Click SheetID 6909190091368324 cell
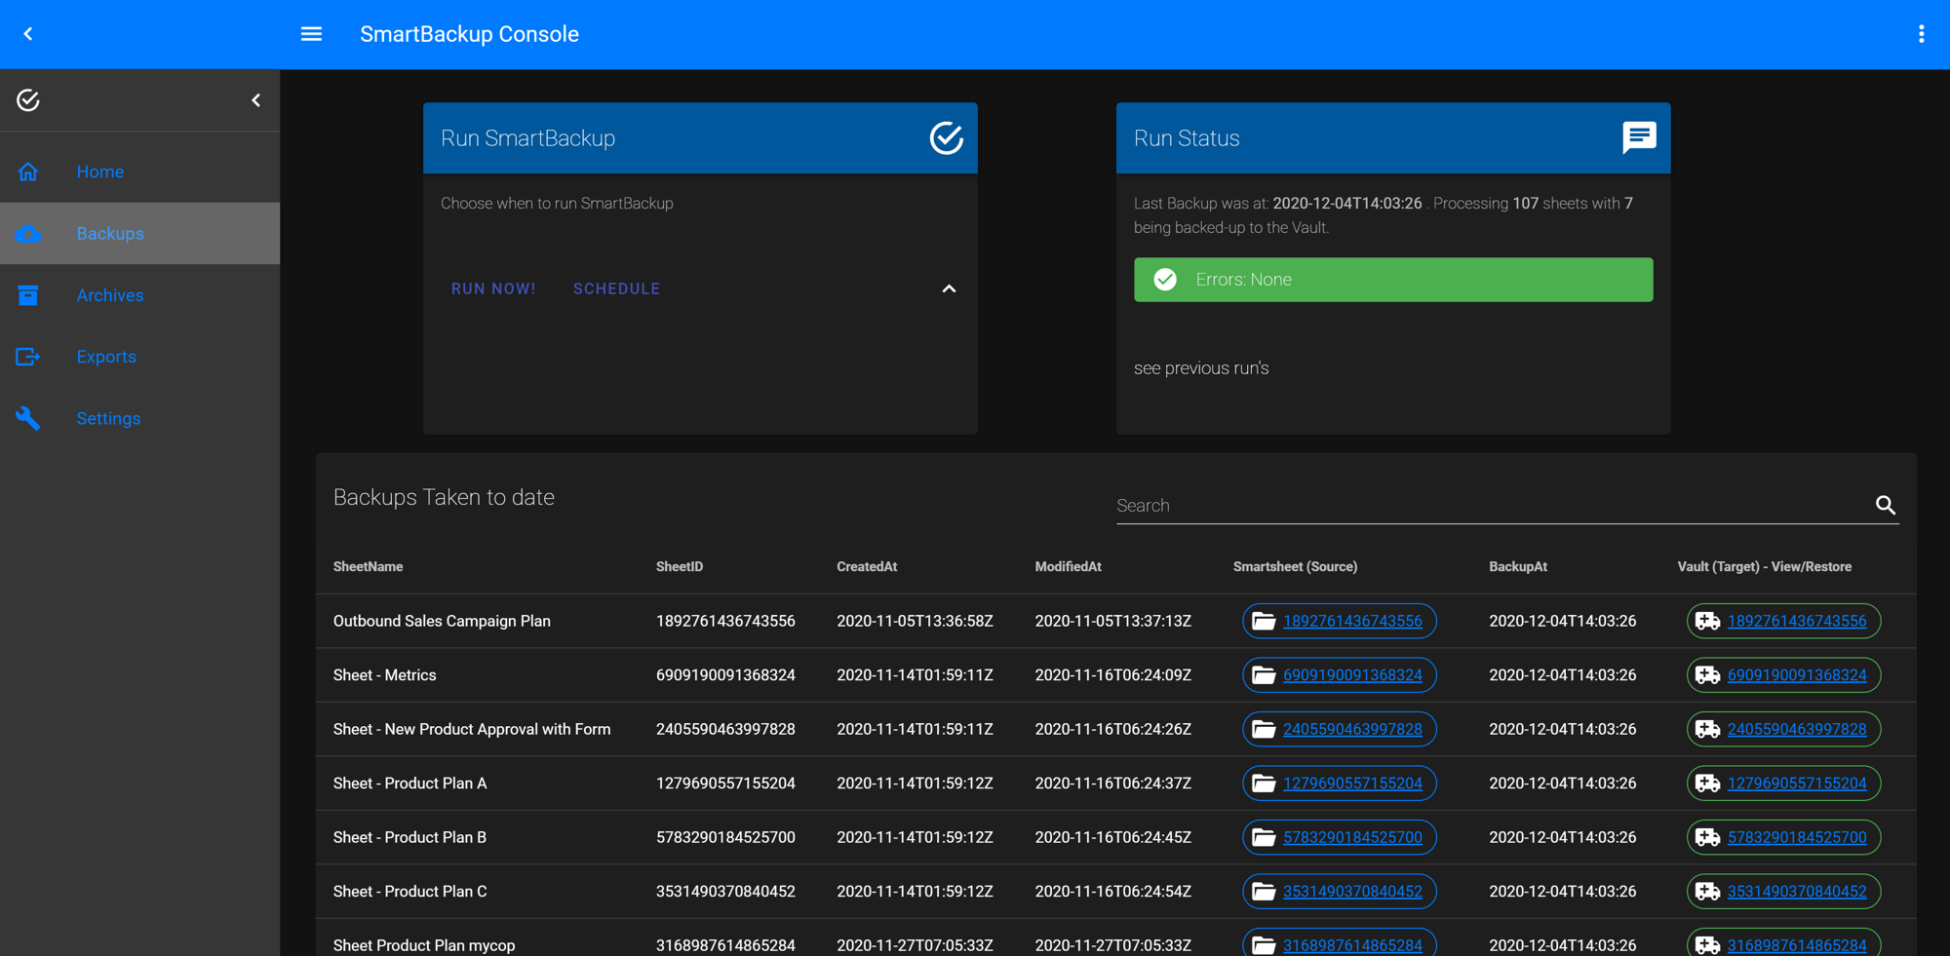Viewport: 1950px width, 956px height. [725, 675]
